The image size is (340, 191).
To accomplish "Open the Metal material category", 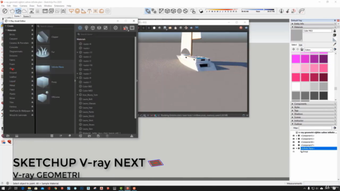I will (12, 85).
